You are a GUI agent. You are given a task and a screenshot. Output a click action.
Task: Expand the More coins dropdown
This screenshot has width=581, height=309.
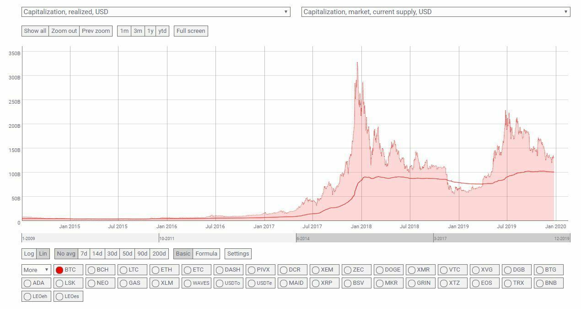pyautogui.click(x=36, y=270)
